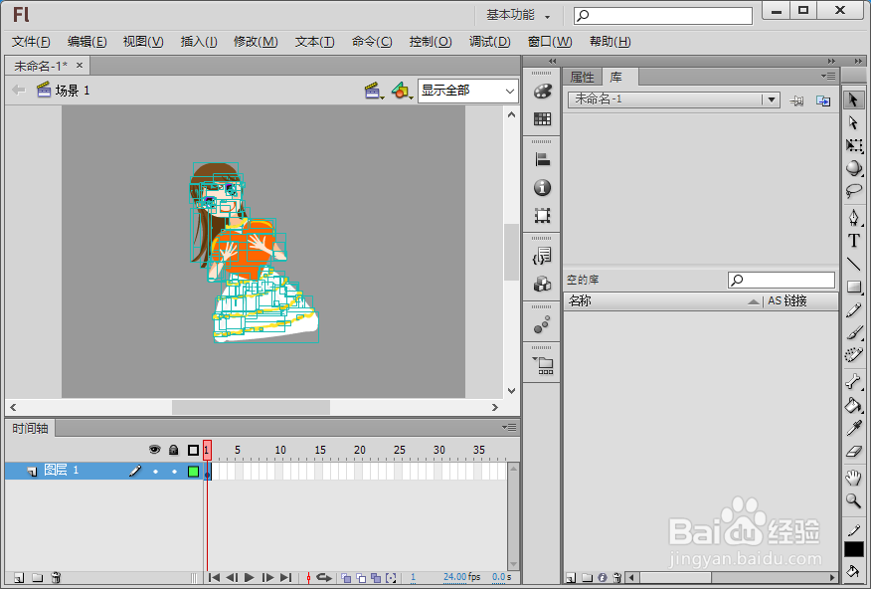
Task: Click the black stroke color swatch
Action: (x=854, y=549)
